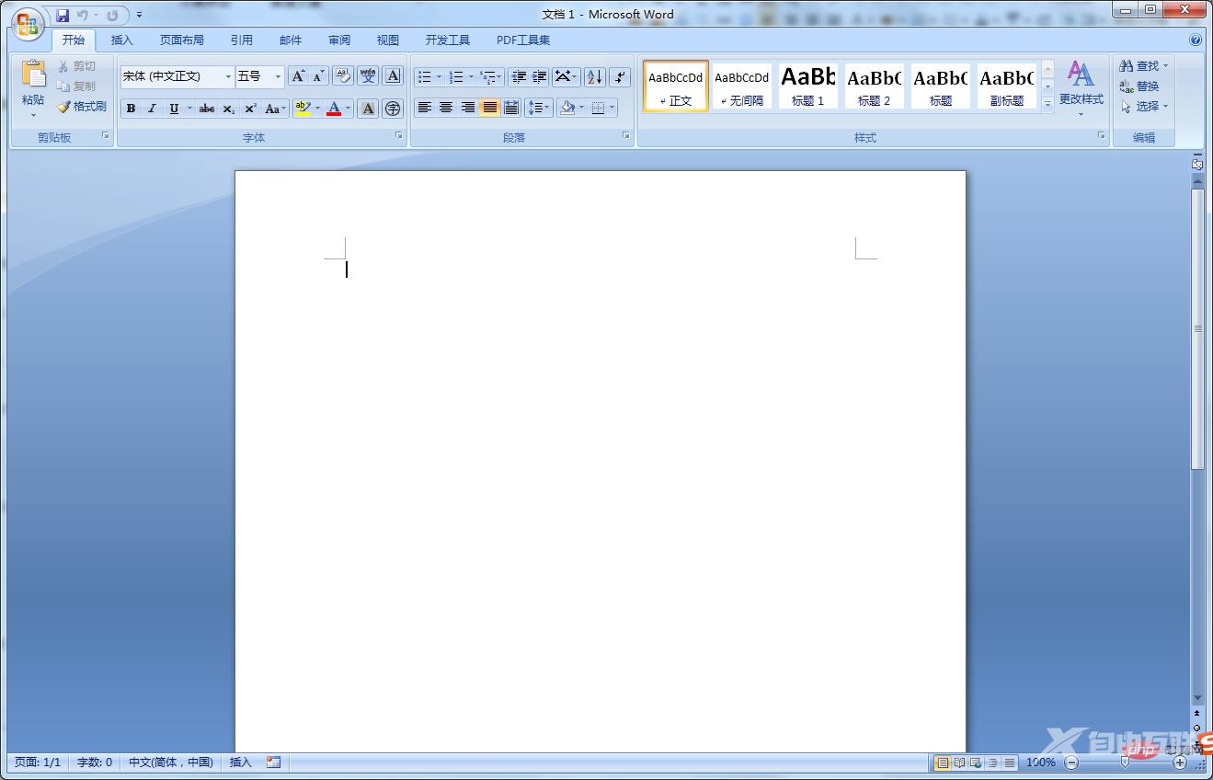Click the zoom slider handle in status bar
1213x780 pixels.
pyautogui.click(x=1124, y=763)
